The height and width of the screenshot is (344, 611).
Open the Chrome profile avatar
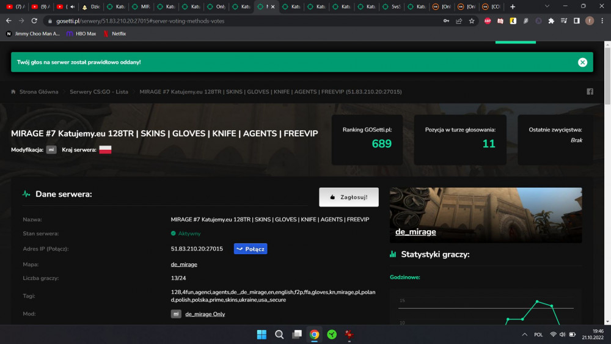pos(590,21)
